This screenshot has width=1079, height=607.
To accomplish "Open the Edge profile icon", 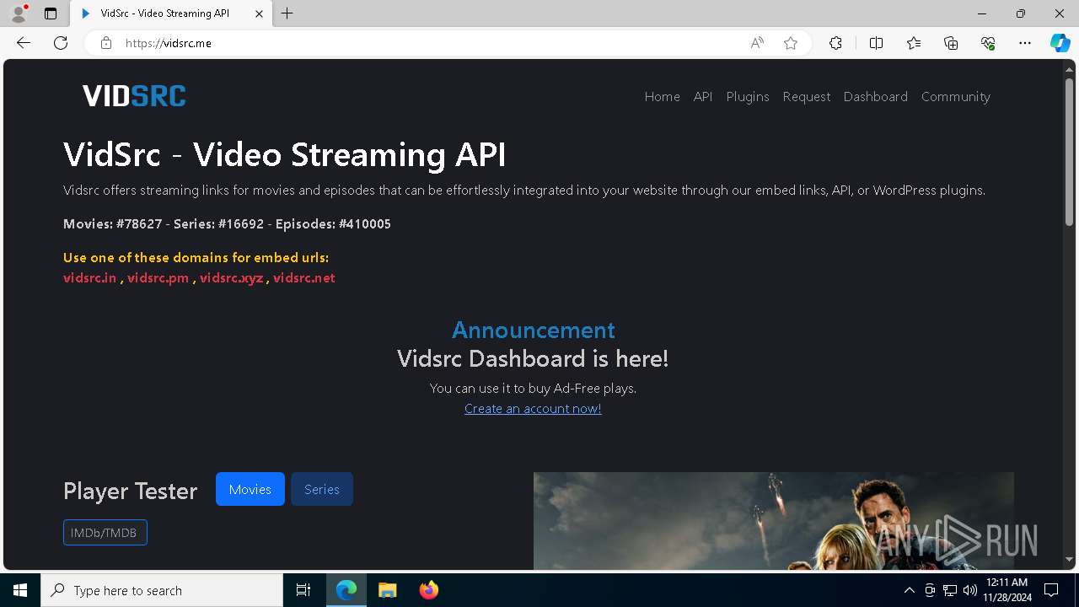I will (x=19, y=13).
